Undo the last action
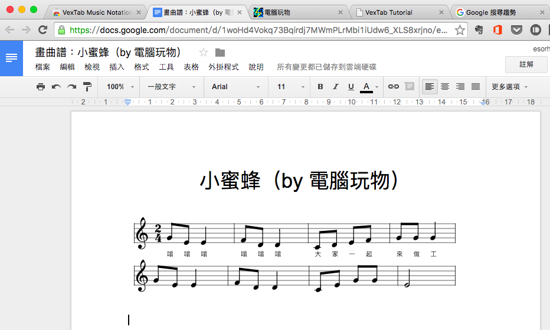Screen dimensions: 550x330 [56, 87]
